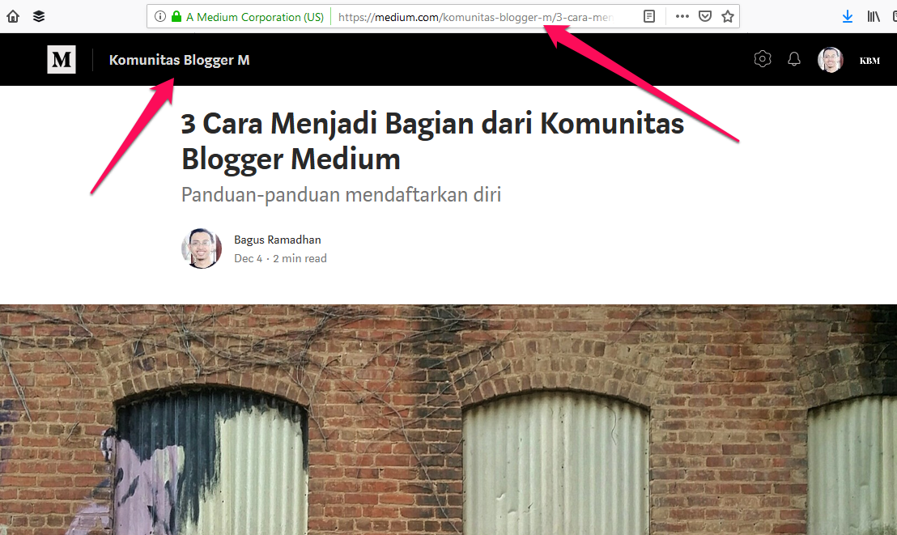Open the library bookshelf icon
Viewport: 897px width, 535px height.
point(873,17)
